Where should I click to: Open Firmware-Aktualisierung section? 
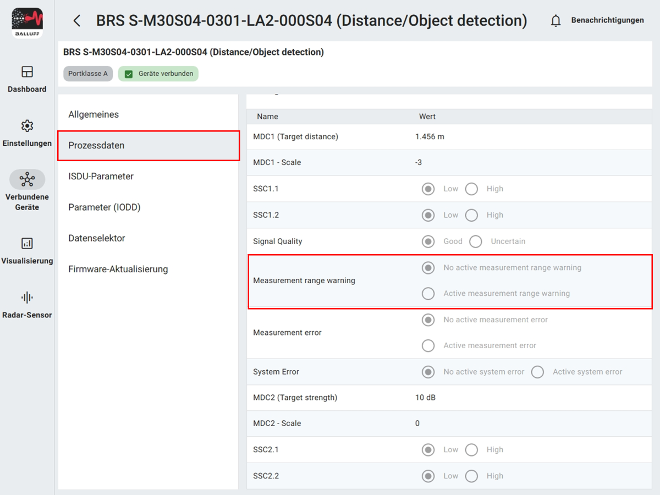coord(118,269)
